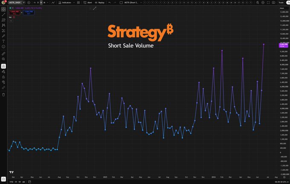Viewport: 290px width, 184px height.
Task: Select the All date range
Action: click(23, 182)
